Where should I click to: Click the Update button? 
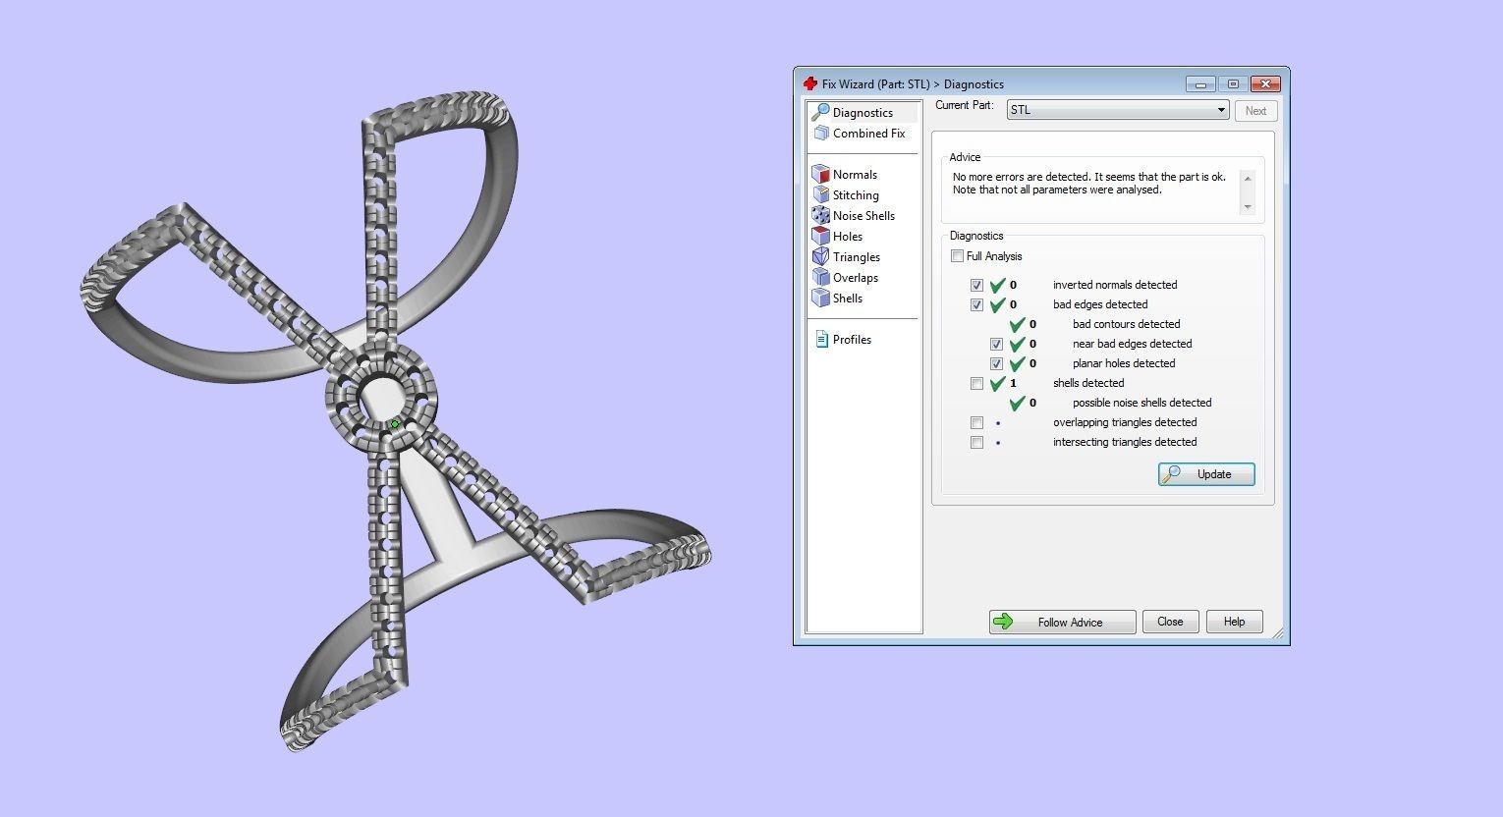coord(1206,474)
